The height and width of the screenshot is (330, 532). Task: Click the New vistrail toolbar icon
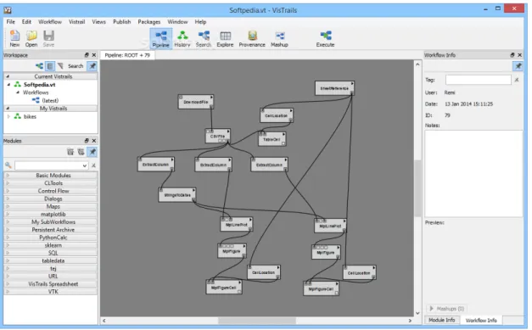point(14,38)
